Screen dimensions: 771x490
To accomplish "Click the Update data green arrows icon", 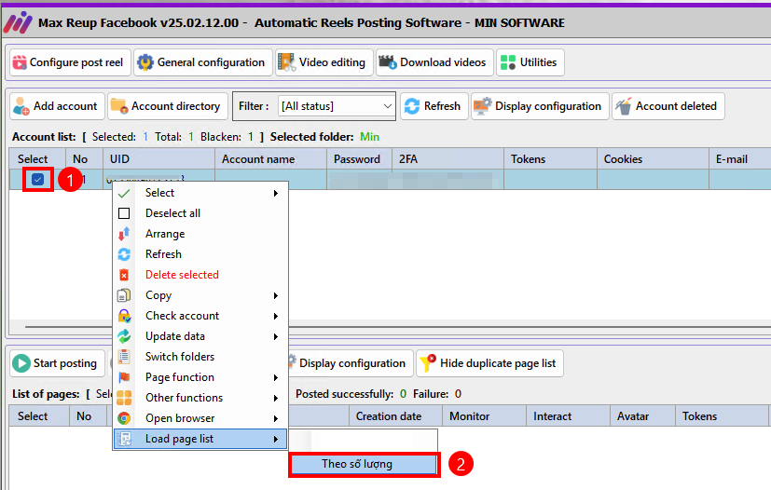I will [124, 336].
